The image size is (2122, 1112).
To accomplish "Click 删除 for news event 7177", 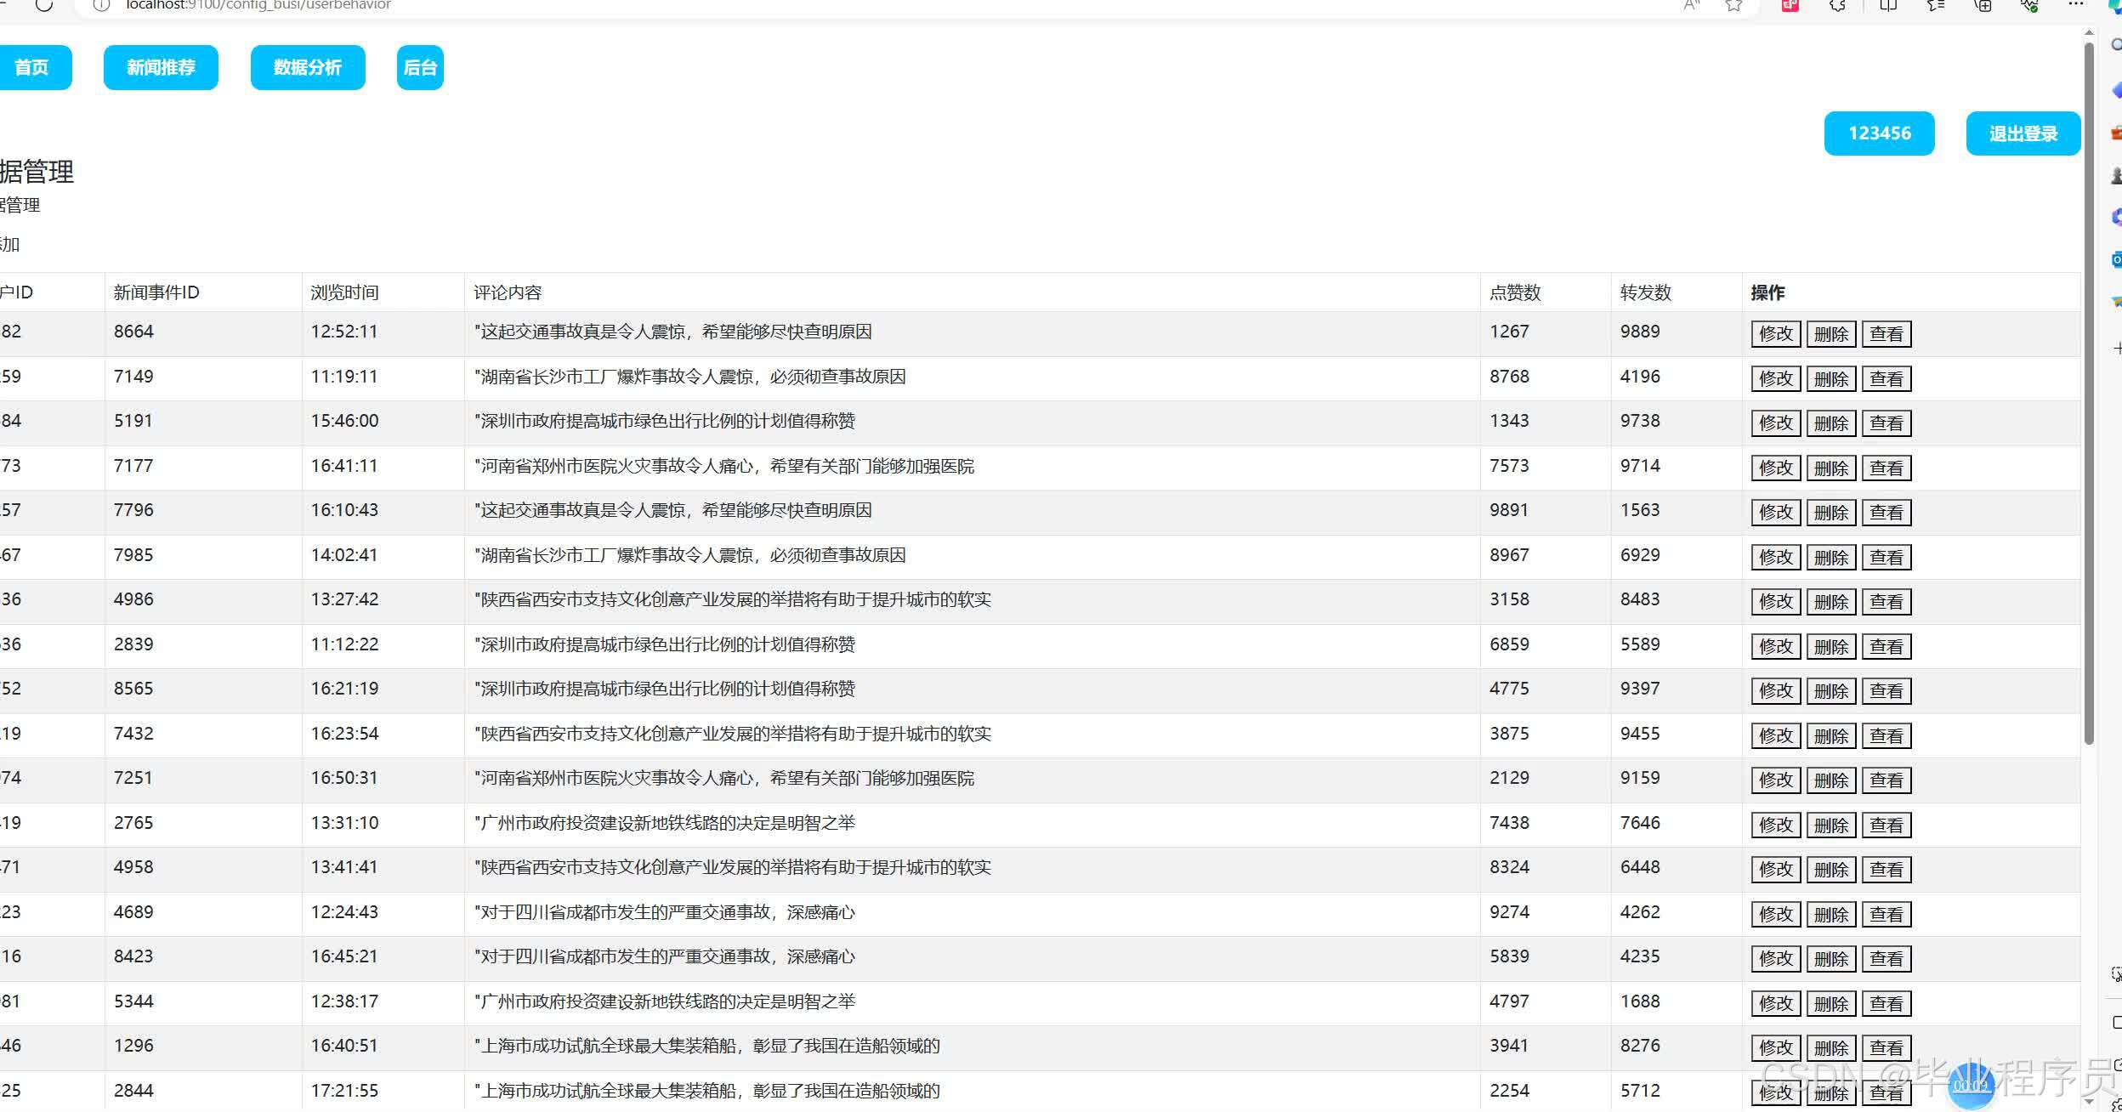I will coord(1830,468).
